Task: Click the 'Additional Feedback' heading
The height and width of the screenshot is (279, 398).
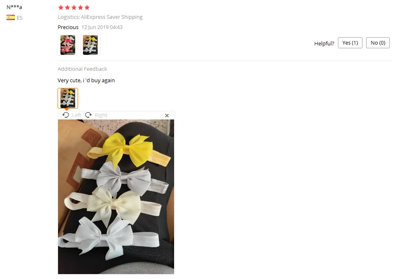Action: click(x=82, y=69)
